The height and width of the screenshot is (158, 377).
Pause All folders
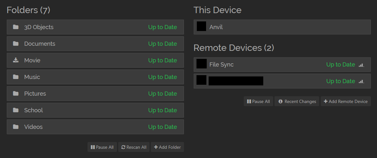coord(102,147)
